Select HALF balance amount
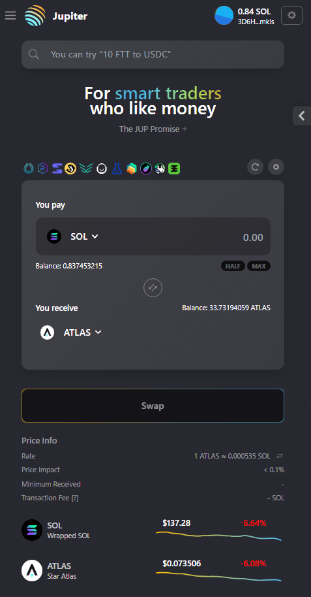311x597 pixels. click(x=233, y=266)
